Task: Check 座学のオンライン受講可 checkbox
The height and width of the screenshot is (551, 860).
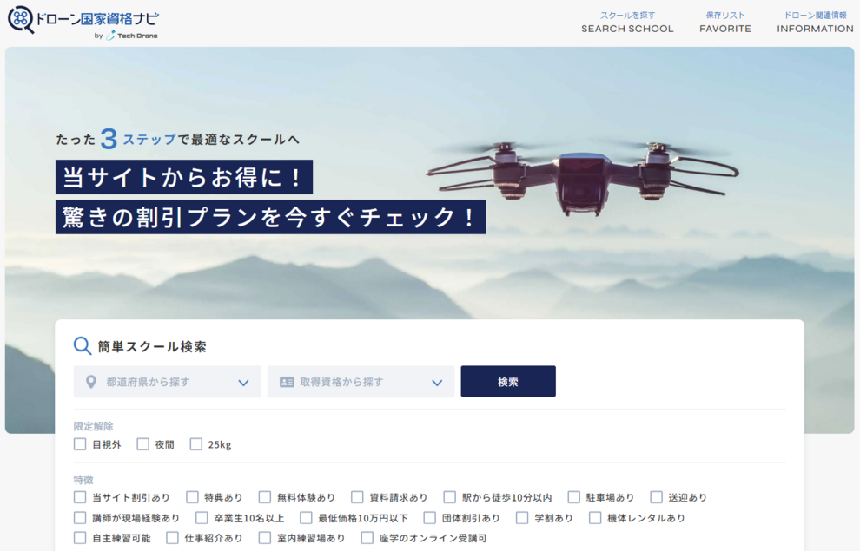Action: click(367, 538)
